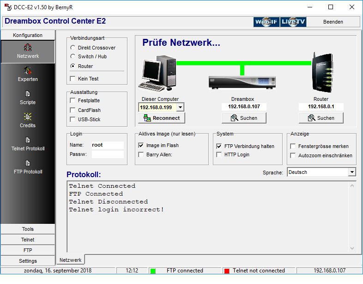The height and width of the screenshot is (284, 363).
Task: Enable Fenstergrösse merken checkbox
Action: pyautogui.click(x=293, y=146)
